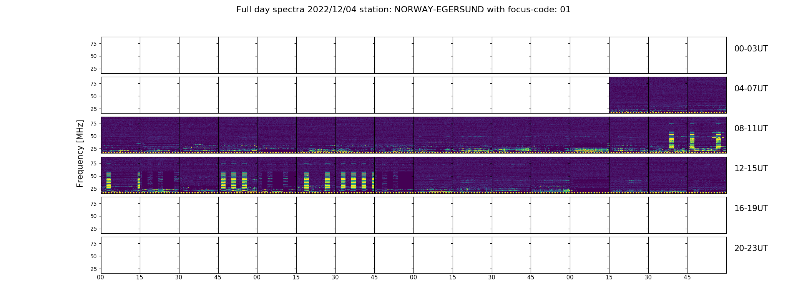Click the '16-19UT' row label
Viewport: 807px width, 307px height.
click(x=751, y=208)
